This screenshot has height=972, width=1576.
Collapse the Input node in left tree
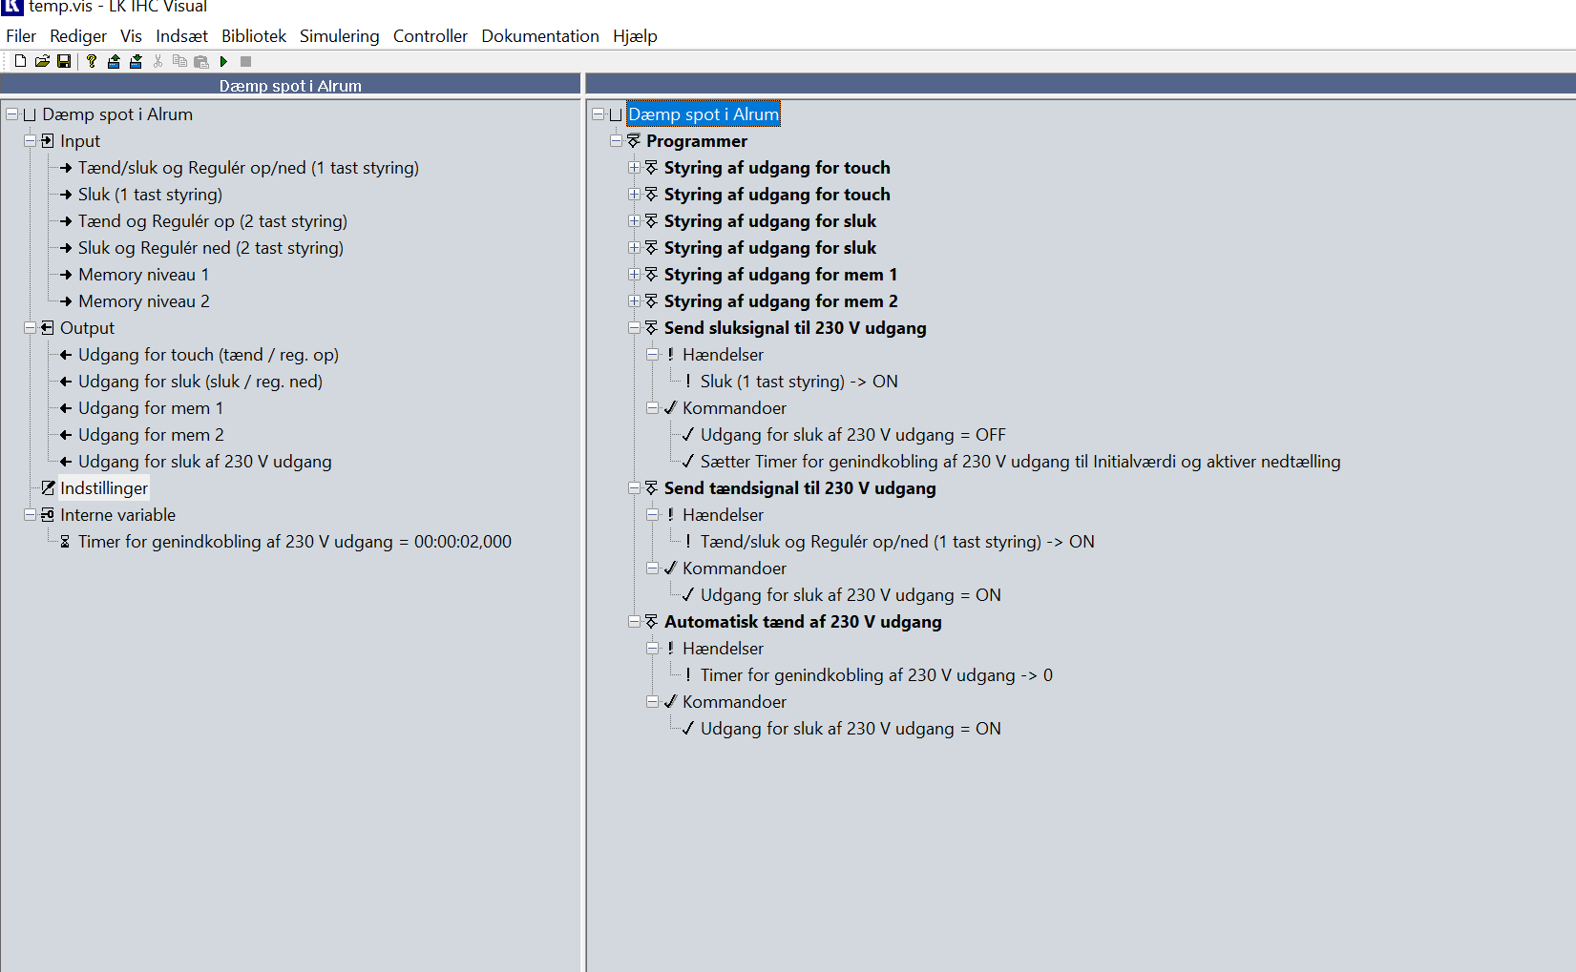(30, 141)
